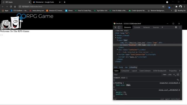Select the Elements tab
Screen dimensions: 187x105
click(127, 27)
